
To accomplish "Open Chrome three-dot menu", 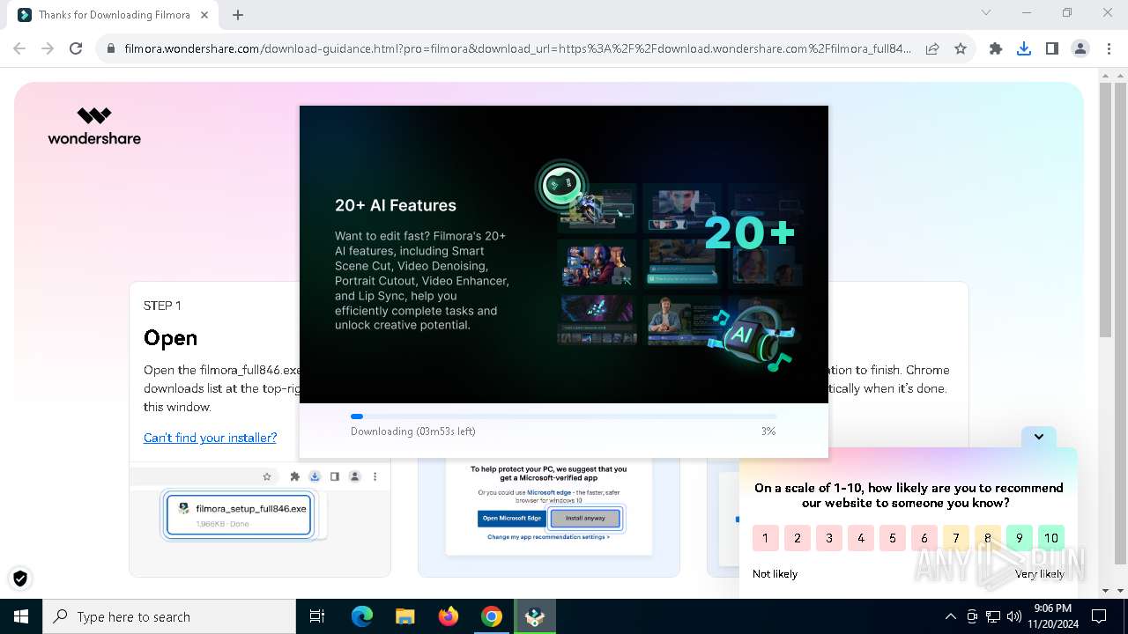I will [x=1109, y=49].
